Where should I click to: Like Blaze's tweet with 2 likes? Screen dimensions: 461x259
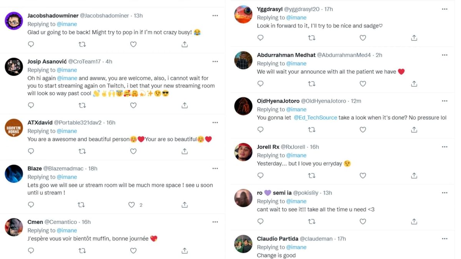click(132, 205)
